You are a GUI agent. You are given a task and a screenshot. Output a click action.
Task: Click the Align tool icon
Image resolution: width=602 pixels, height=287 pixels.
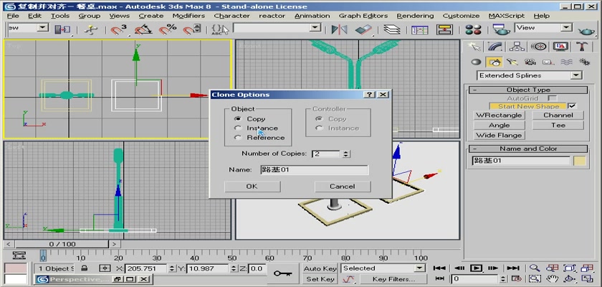click(x=363, y=29)
